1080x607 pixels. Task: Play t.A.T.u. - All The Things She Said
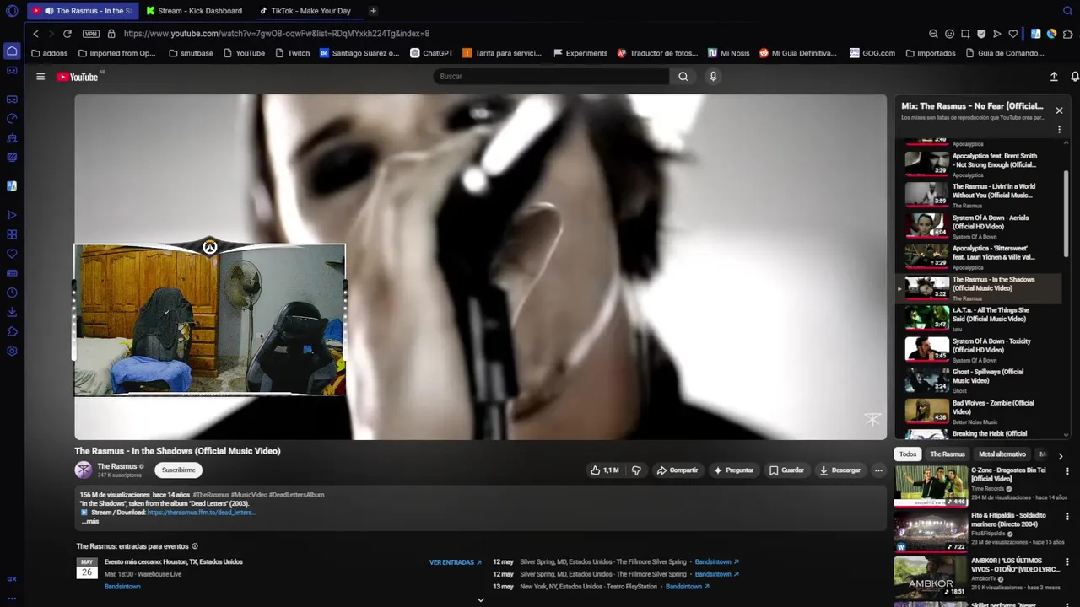979,318
